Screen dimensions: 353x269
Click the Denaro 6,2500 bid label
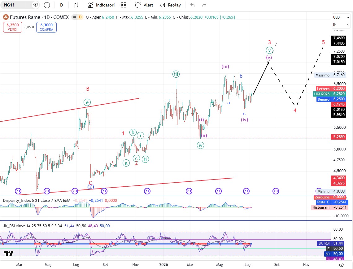[x=331, y=99]
